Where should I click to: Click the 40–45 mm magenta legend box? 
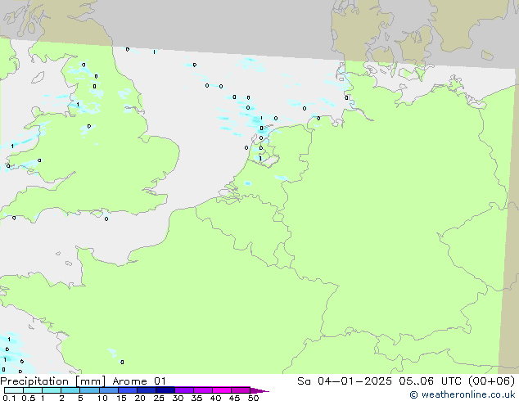pyautogui.click(x=222, y=390)
